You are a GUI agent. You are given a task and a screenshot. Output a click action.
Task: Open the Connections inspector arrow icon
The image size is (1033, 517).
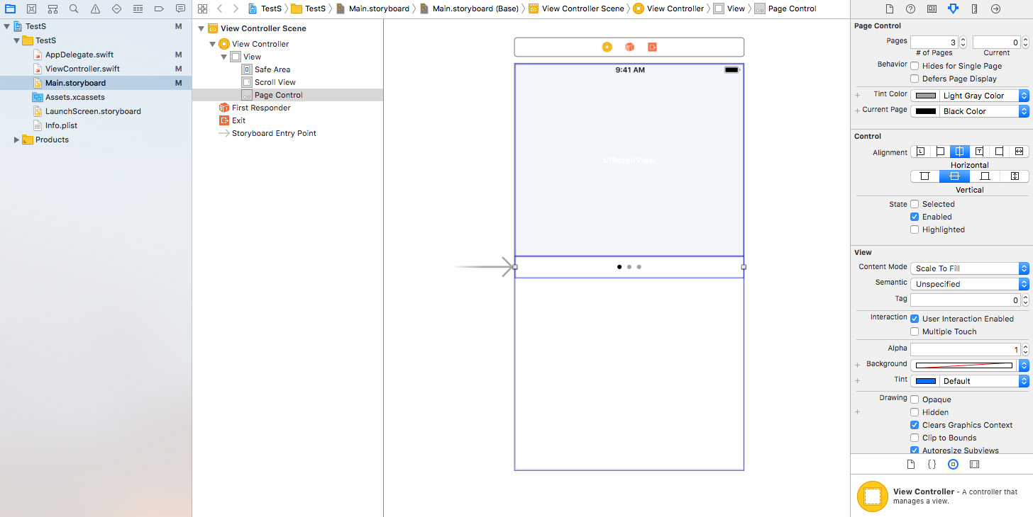(995, 8)
